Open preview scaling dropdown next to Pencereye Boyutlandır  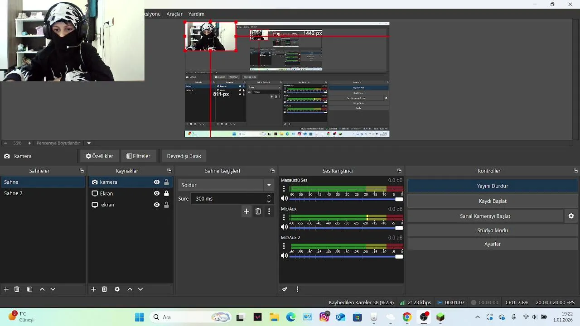click(x=89, y=143)
